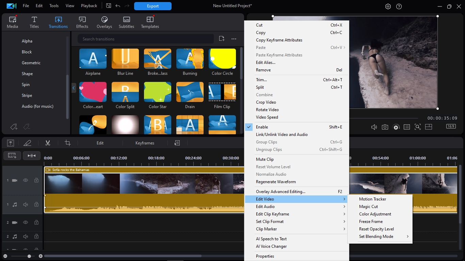Adjust the timeline zoom slider handle
The height and width of the screenshot is (261, 465).
click(29, 256)
